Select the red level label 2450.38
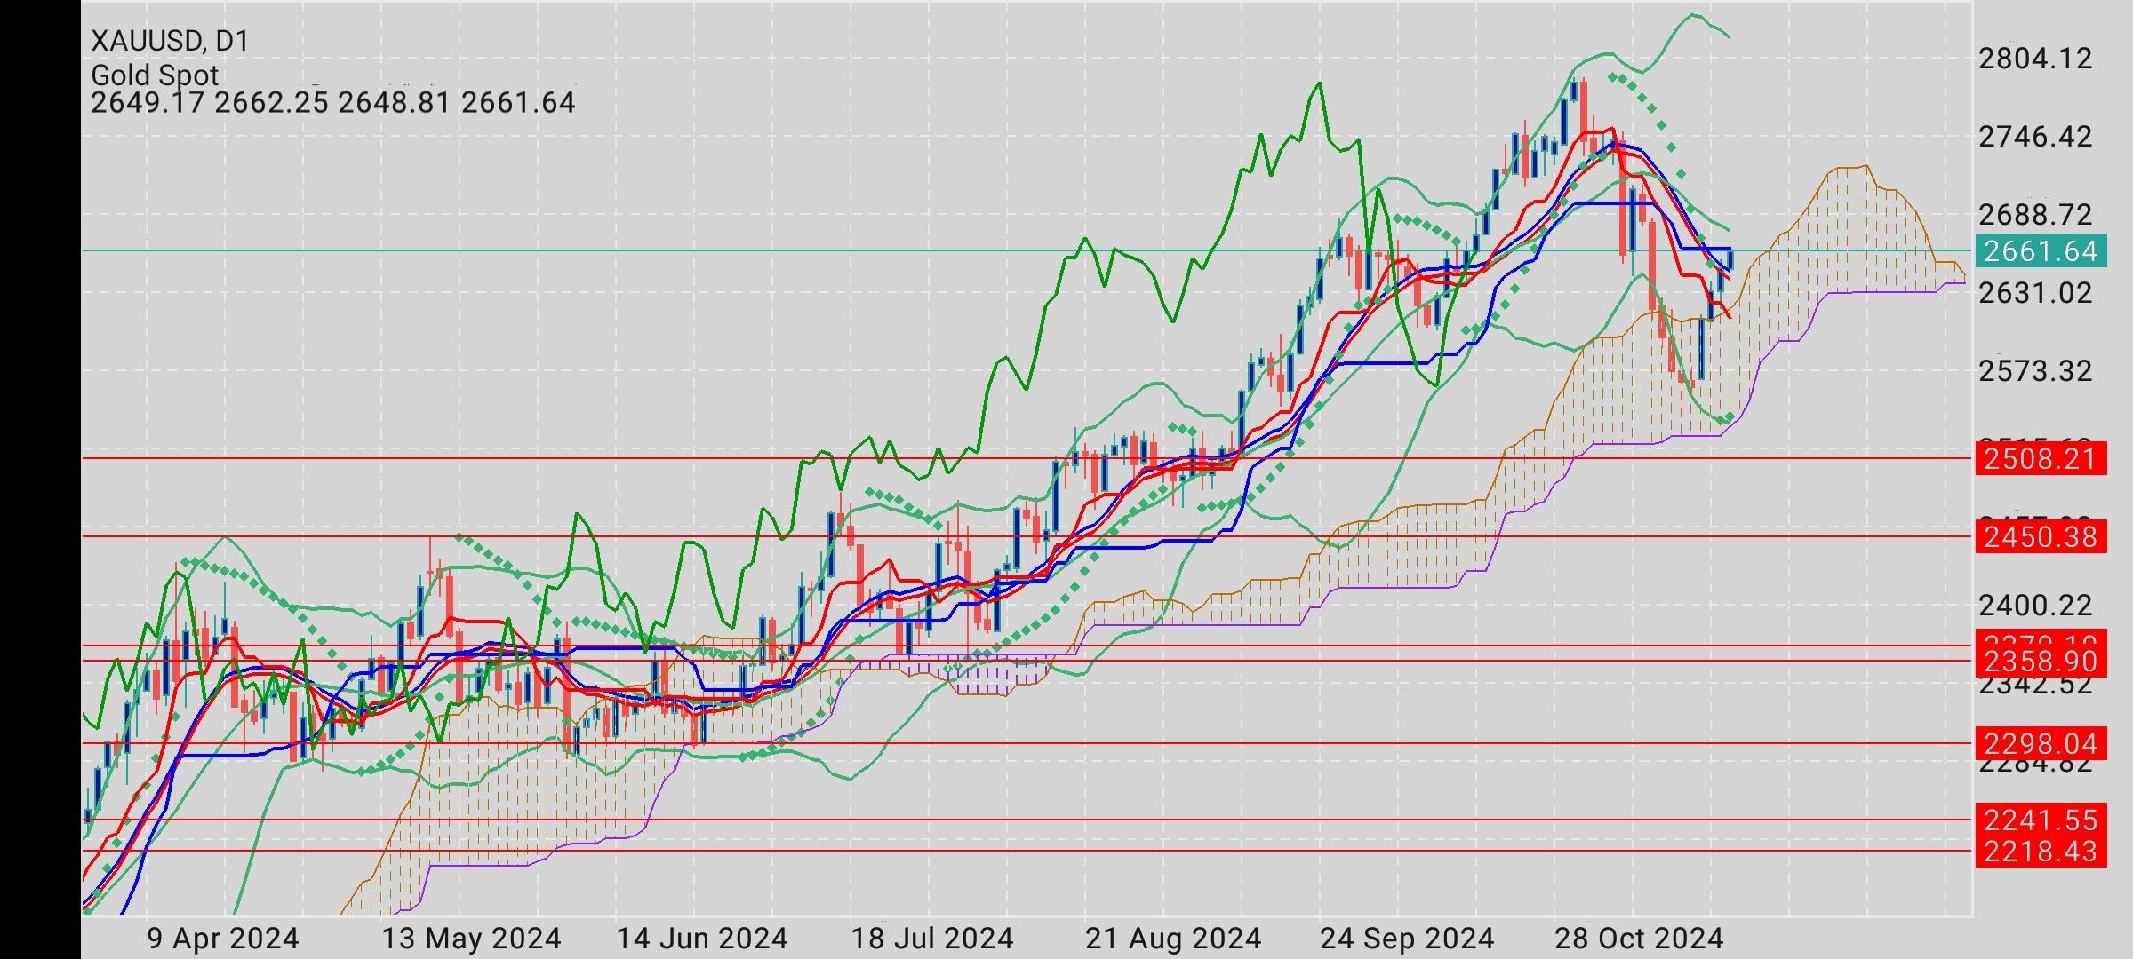The width and height of the screenshot is (2133, 959). coord(2041,537)
